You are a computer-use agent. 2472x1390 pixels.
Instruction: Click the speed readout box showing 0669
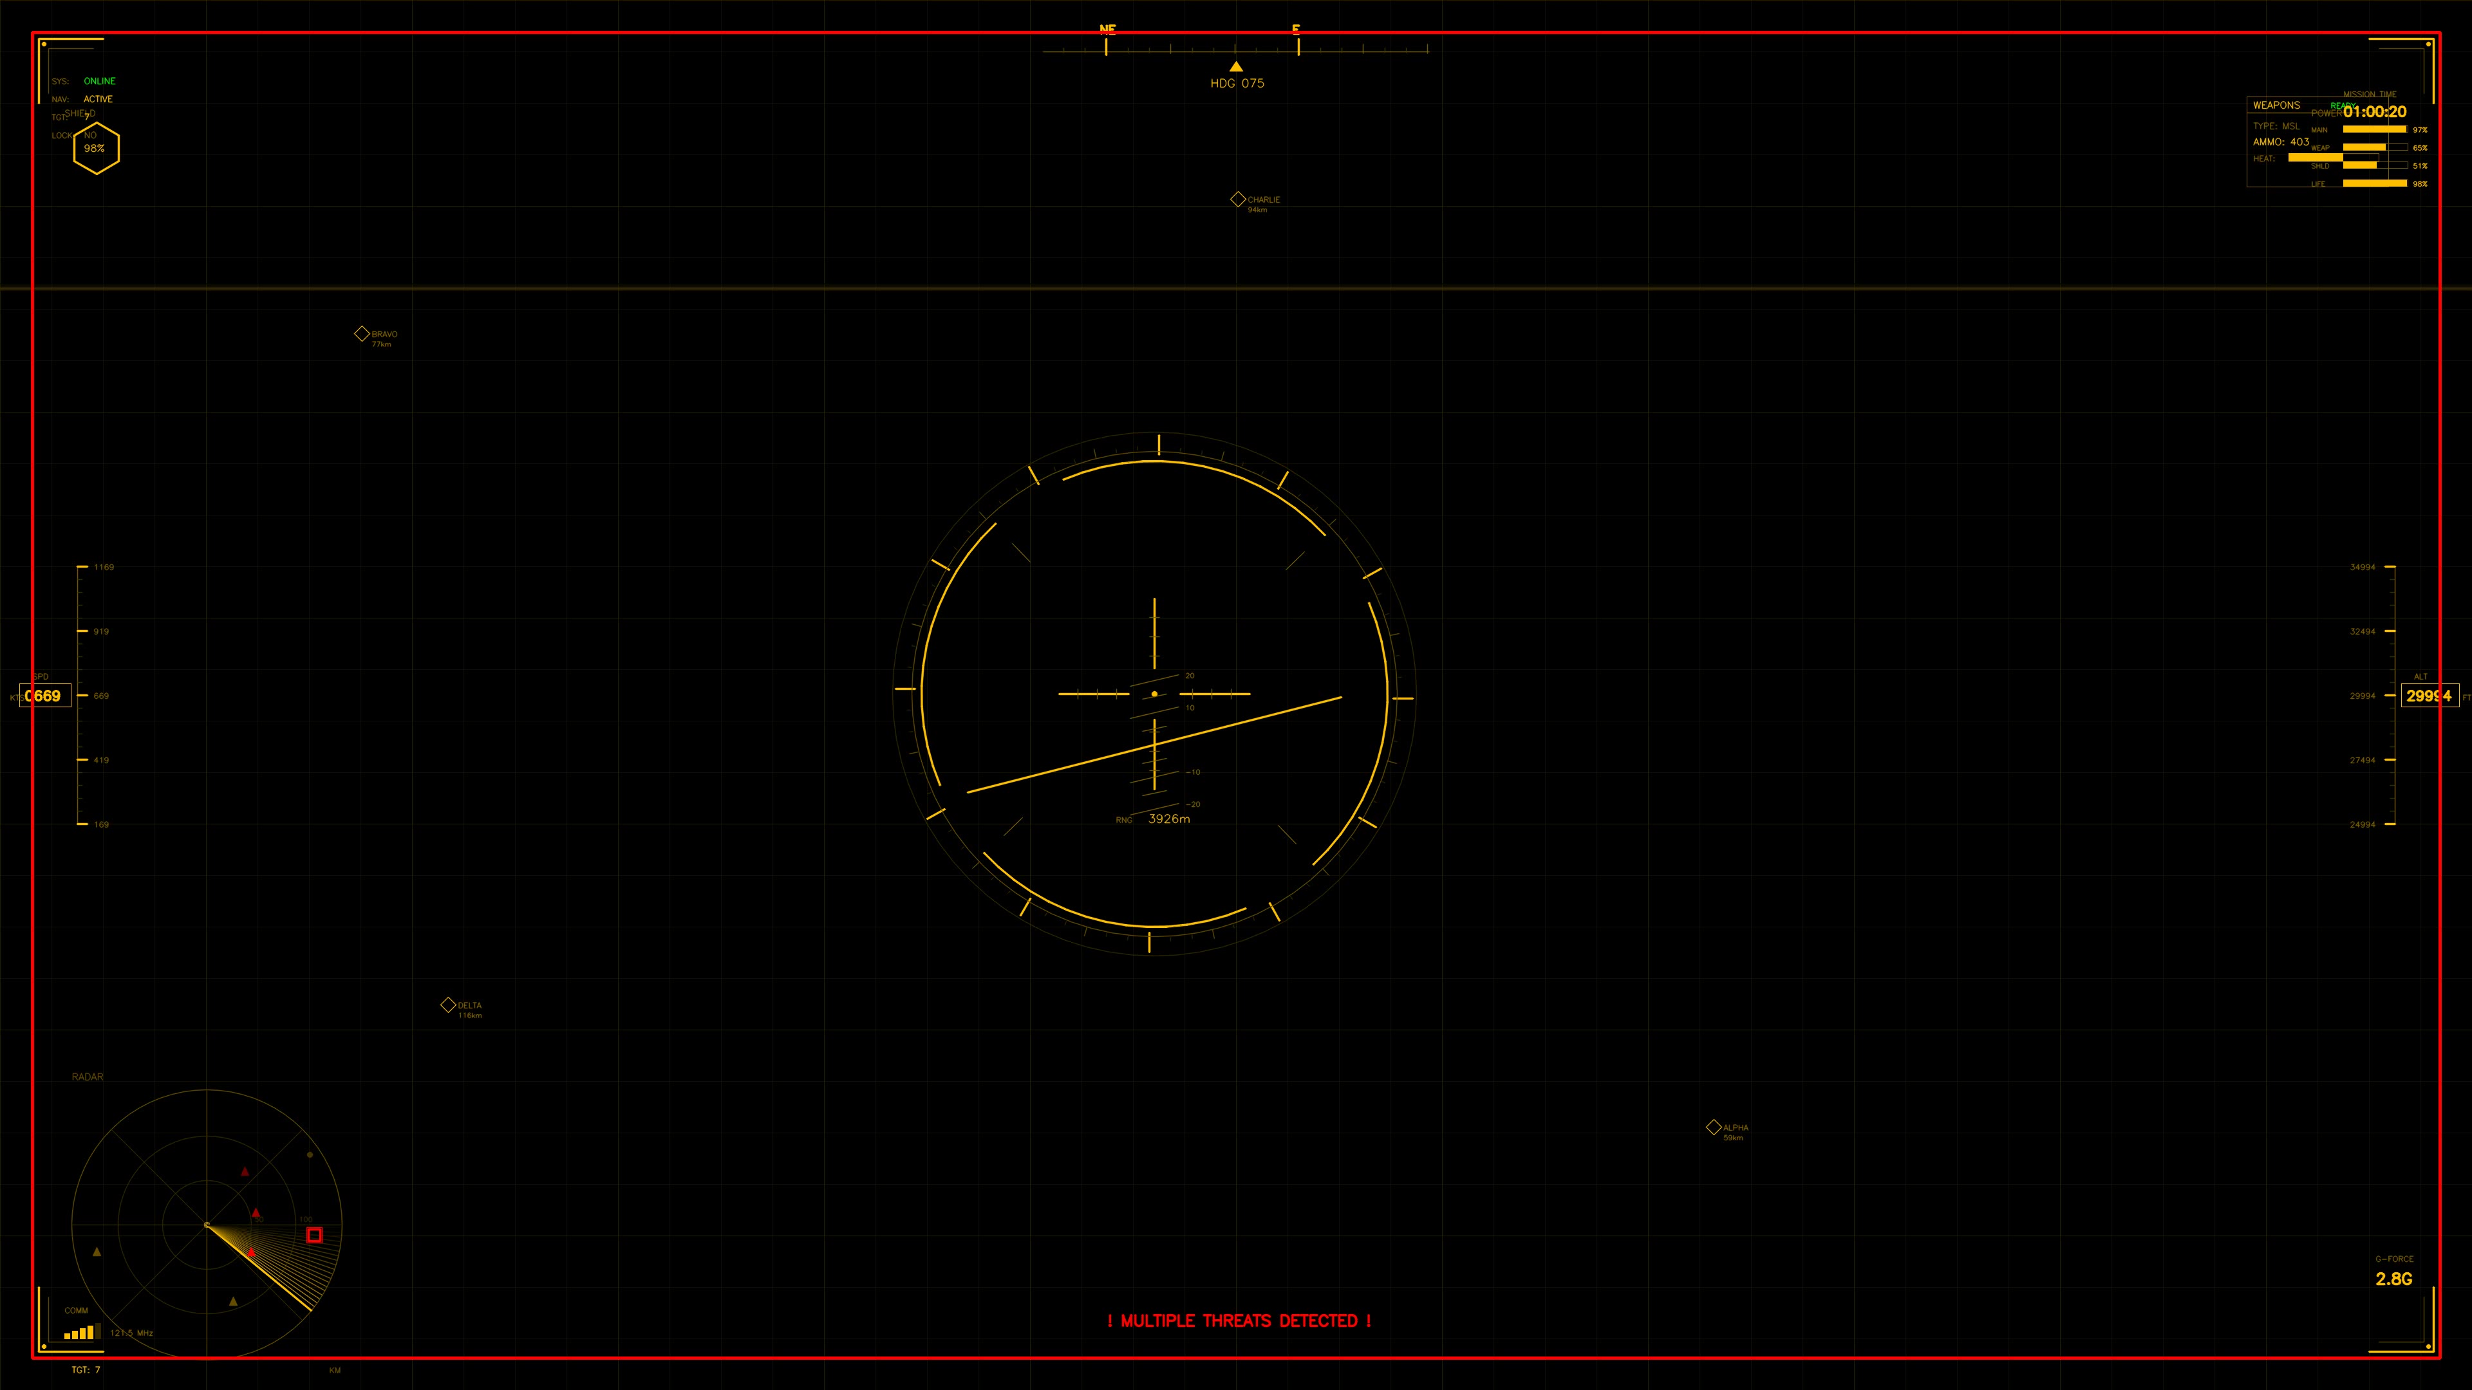44,696
